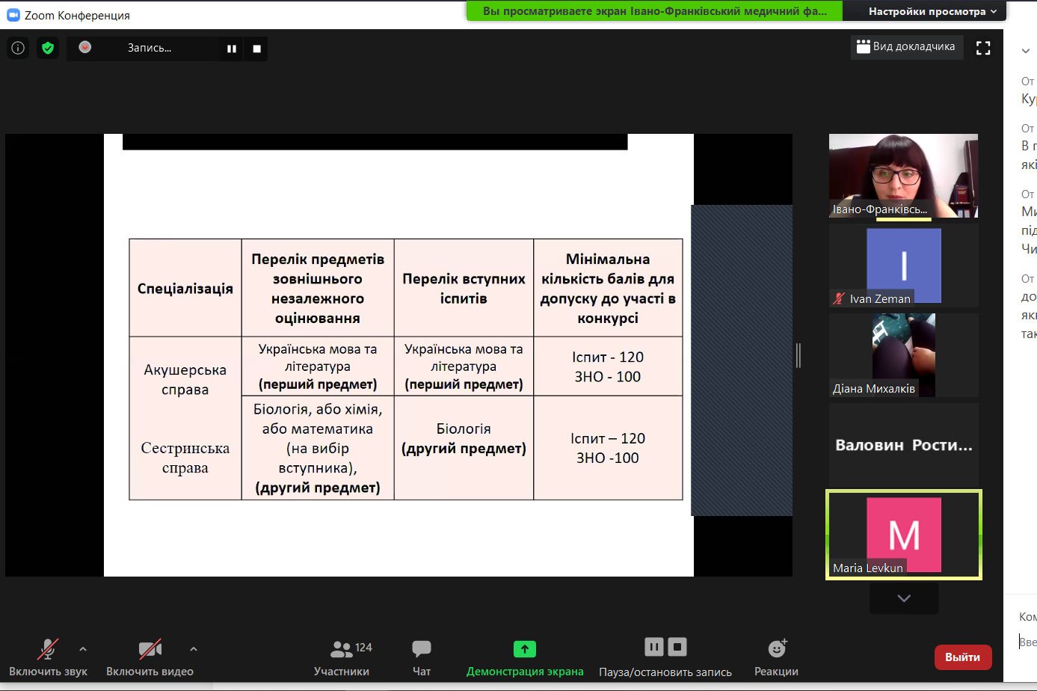Open the meeting info icon

(18, 49)
